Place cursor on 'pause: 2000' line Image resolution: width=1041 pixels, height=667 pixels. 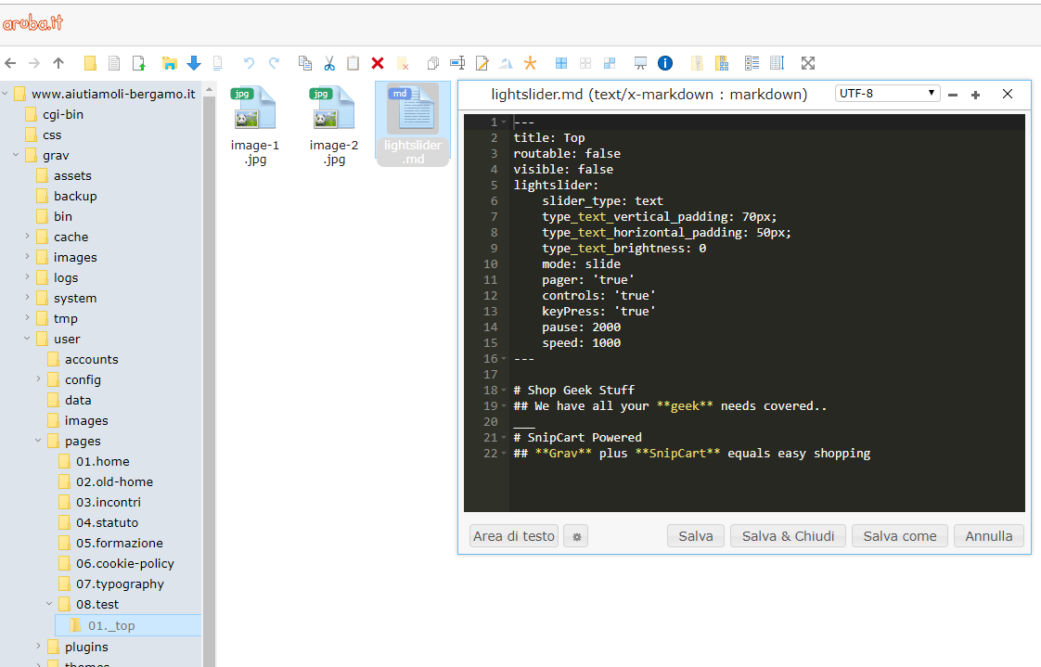pyautogui.click(x=581, y=327)
